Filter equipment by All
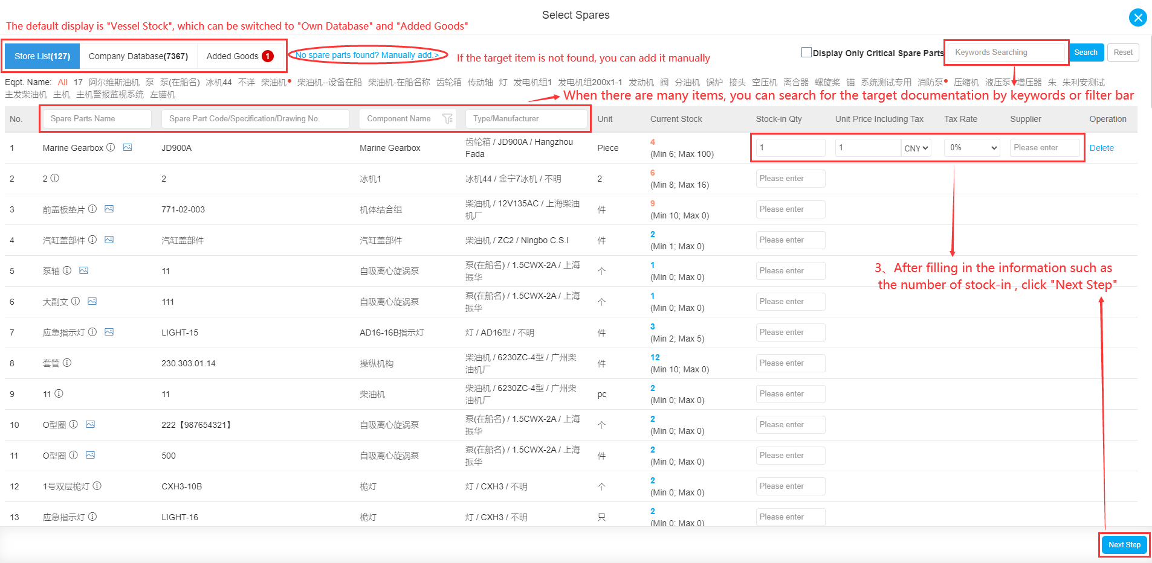 [x=62, y=82]
